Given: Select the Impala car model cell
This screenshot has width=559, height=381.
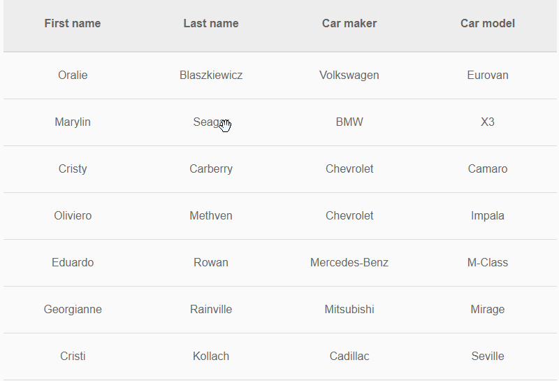Looking at the screenshot, I should [x=488, y=216].
